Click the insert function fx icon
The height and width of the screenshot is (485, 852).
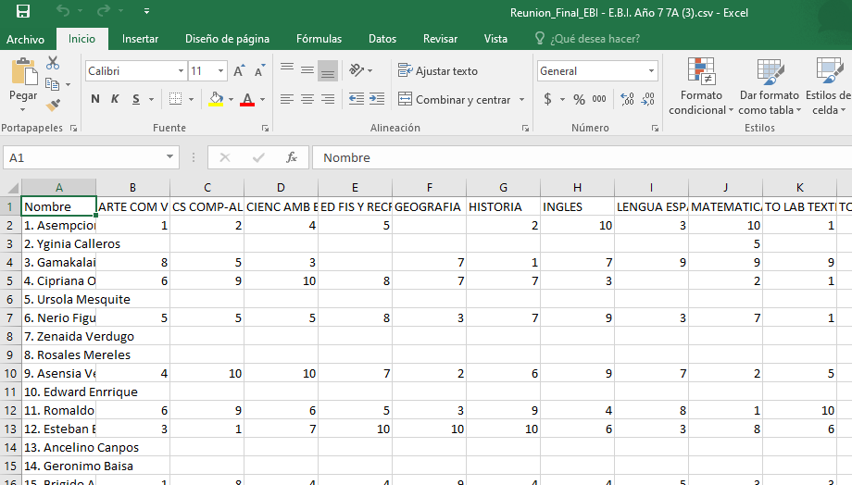(292, 157)
